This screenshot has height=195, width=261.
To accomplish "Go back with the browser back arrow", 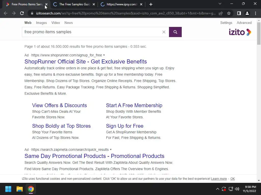I will 6,13.
